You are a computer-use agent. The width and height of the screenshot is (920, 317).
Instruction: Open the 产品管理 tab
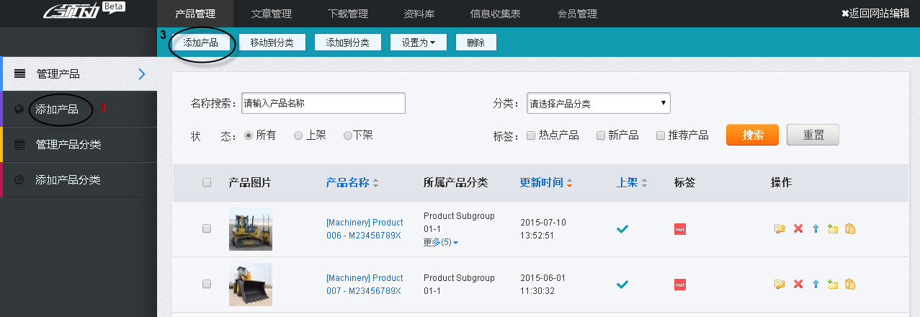195,14
